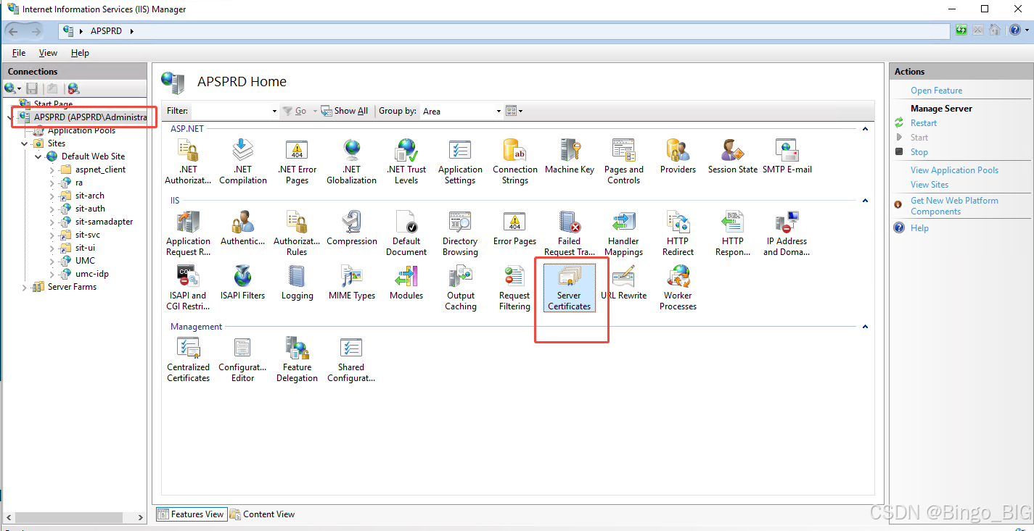The image size is (1034, 531).
Task: Click View Application Pools link
Action: pyautogui.click(x=954, y=170)
